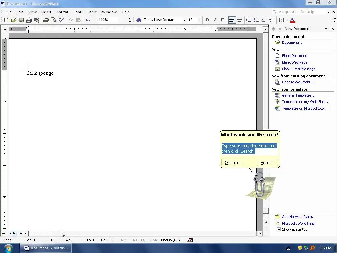Viewport: 337px width, 253px height.
Task: Open the New Document task pane menu arrow
Action: 326,29
